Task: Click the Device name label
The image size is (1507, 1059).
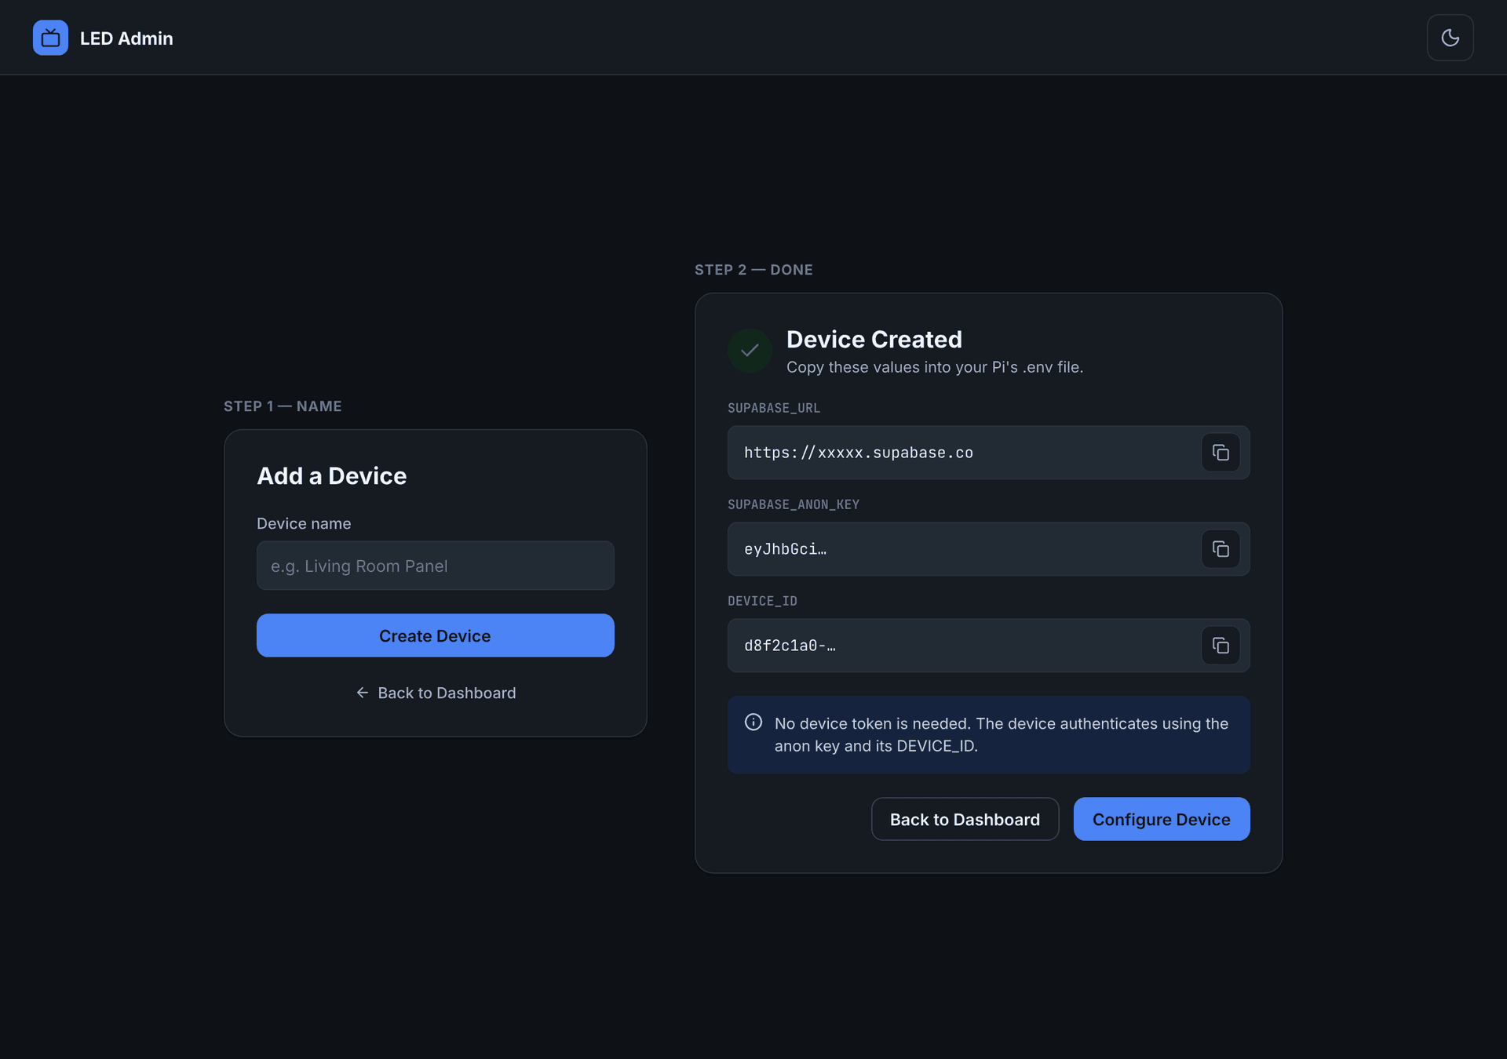Action: pos(304,523)
